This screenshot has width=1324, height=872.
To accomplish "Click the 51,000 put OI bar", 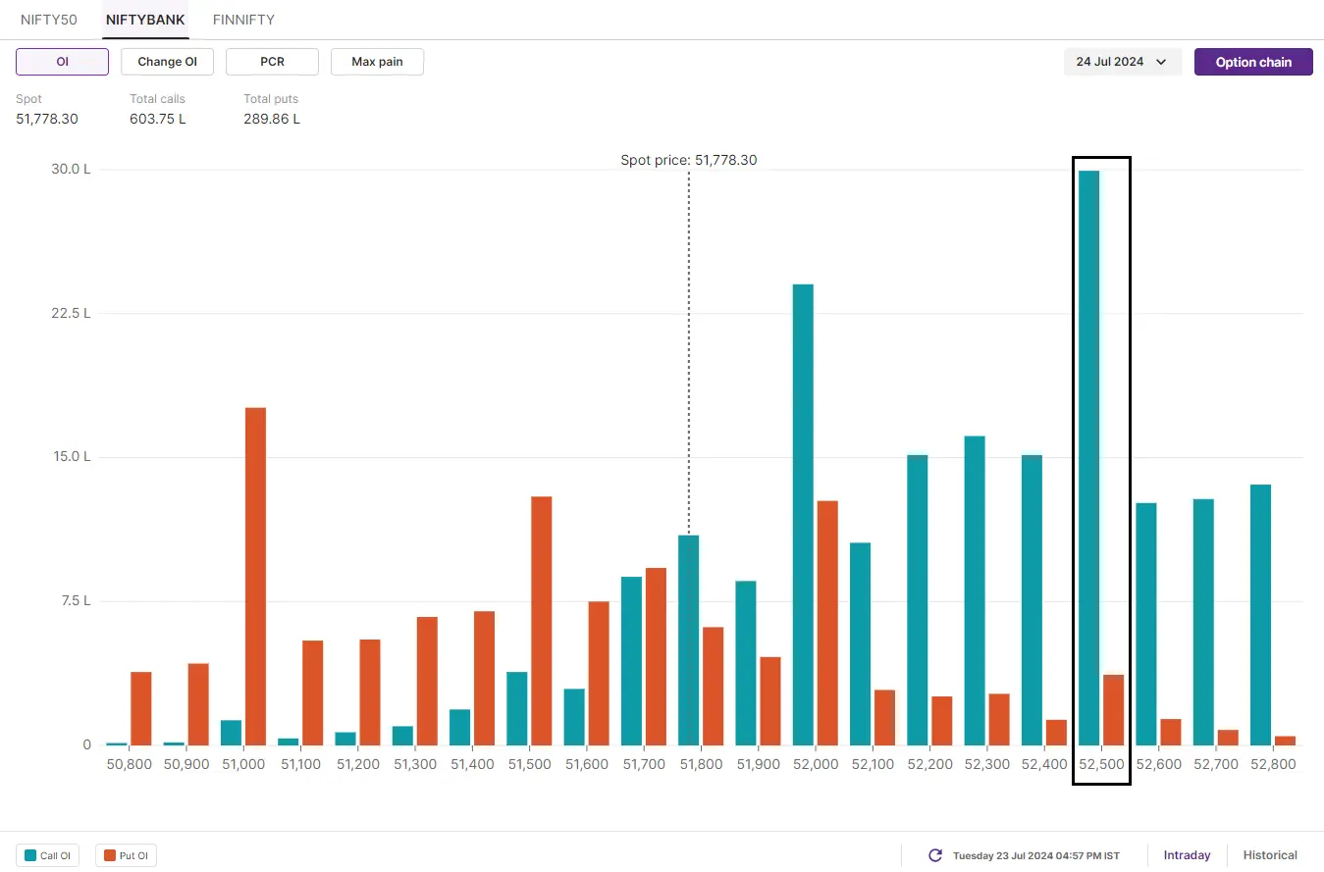I will pyautogui.click(x=255, y=577).
